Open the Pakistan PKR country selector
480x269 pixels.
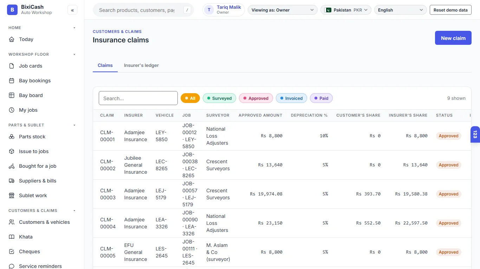tap(346, 10)
